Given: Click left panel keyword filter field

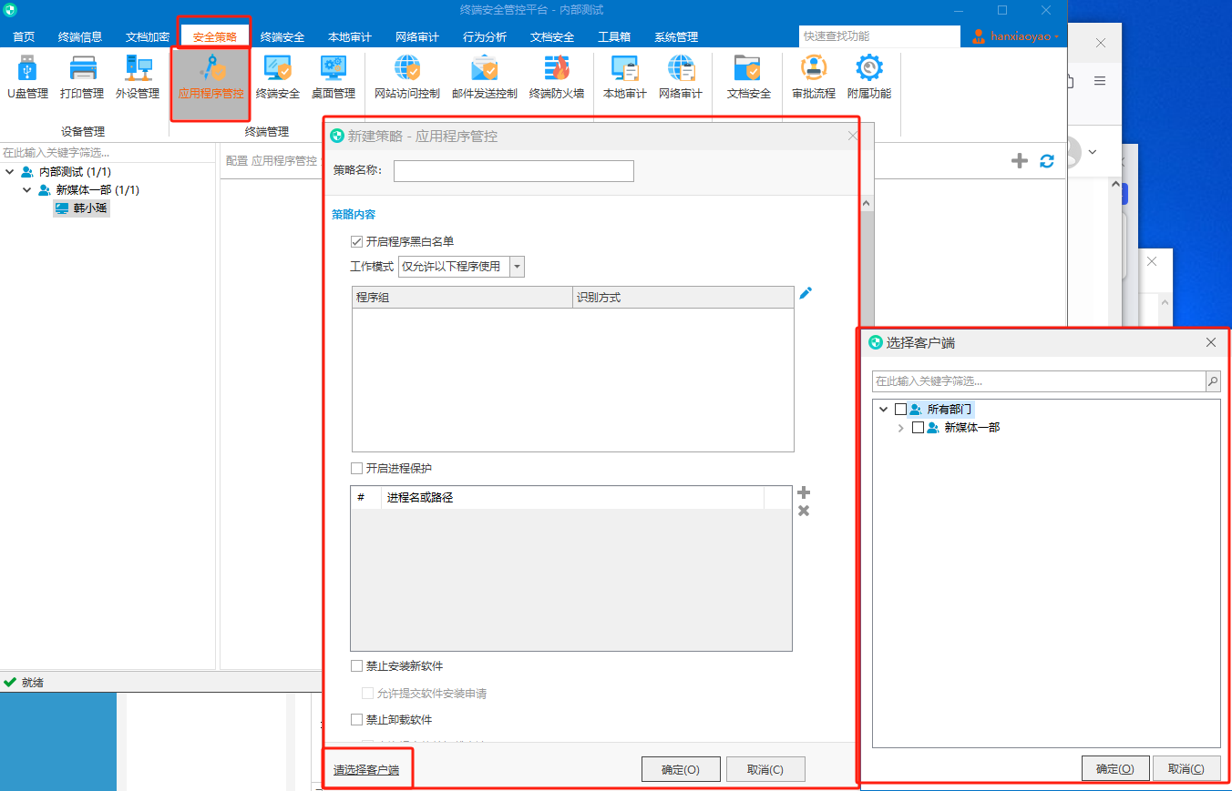Looking at the screenshot, I should click(108, 152).
